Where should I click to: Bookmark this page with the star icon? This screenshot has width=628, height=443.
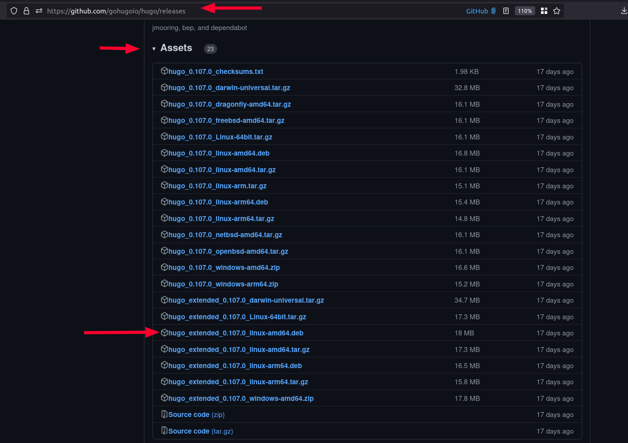[x=557, y=11]
